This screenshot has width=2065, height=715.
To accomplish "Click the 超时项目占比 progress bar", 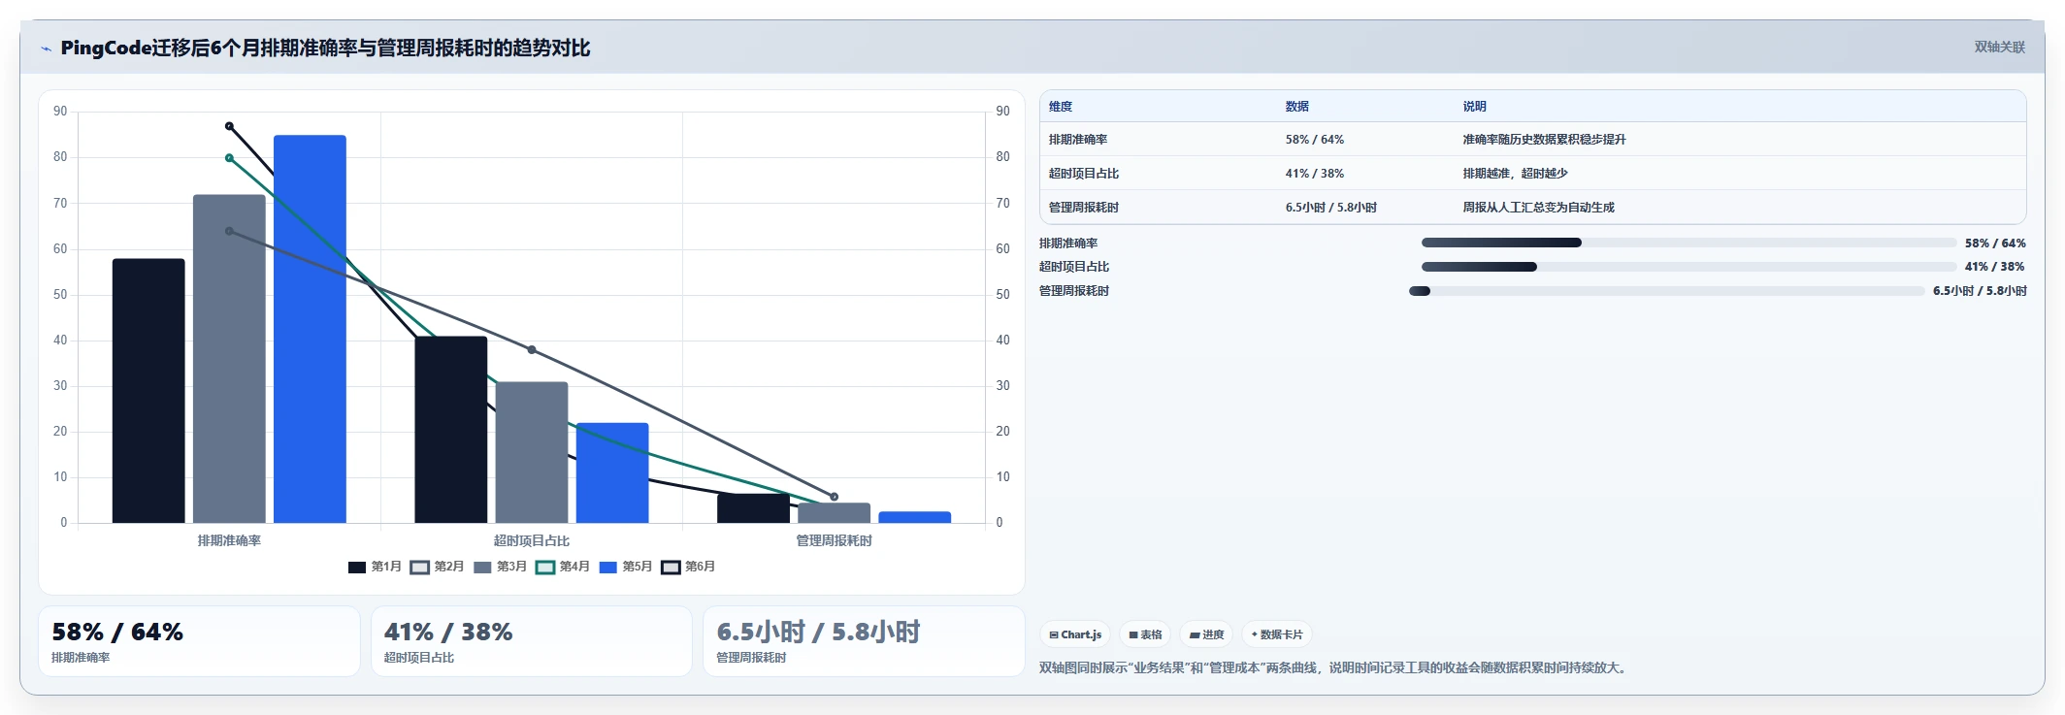I will tap(1688, 267).
